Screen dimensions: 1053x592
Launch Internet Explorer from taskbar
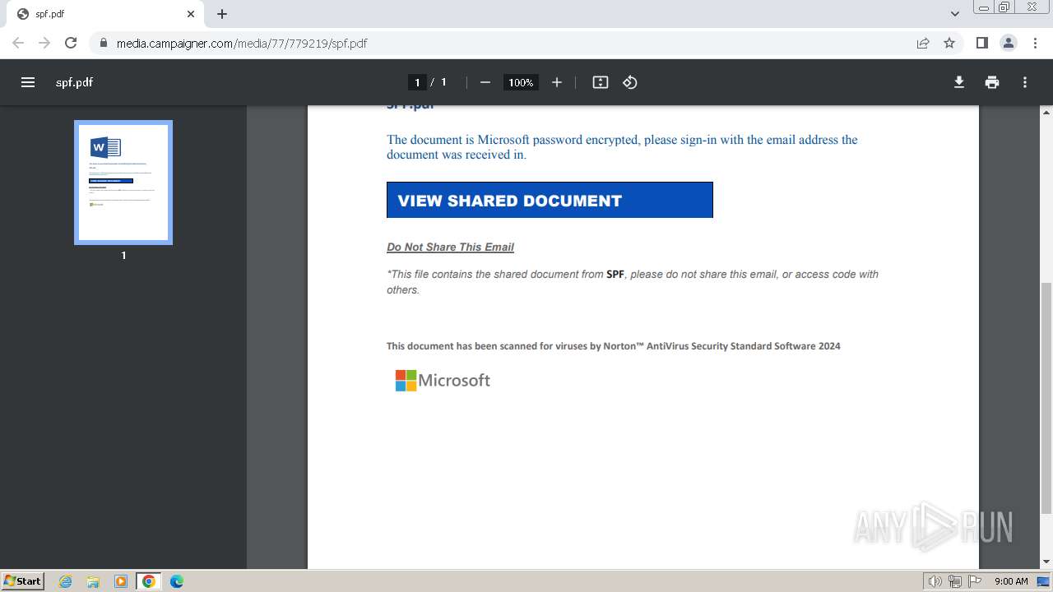tap(66, 581)
